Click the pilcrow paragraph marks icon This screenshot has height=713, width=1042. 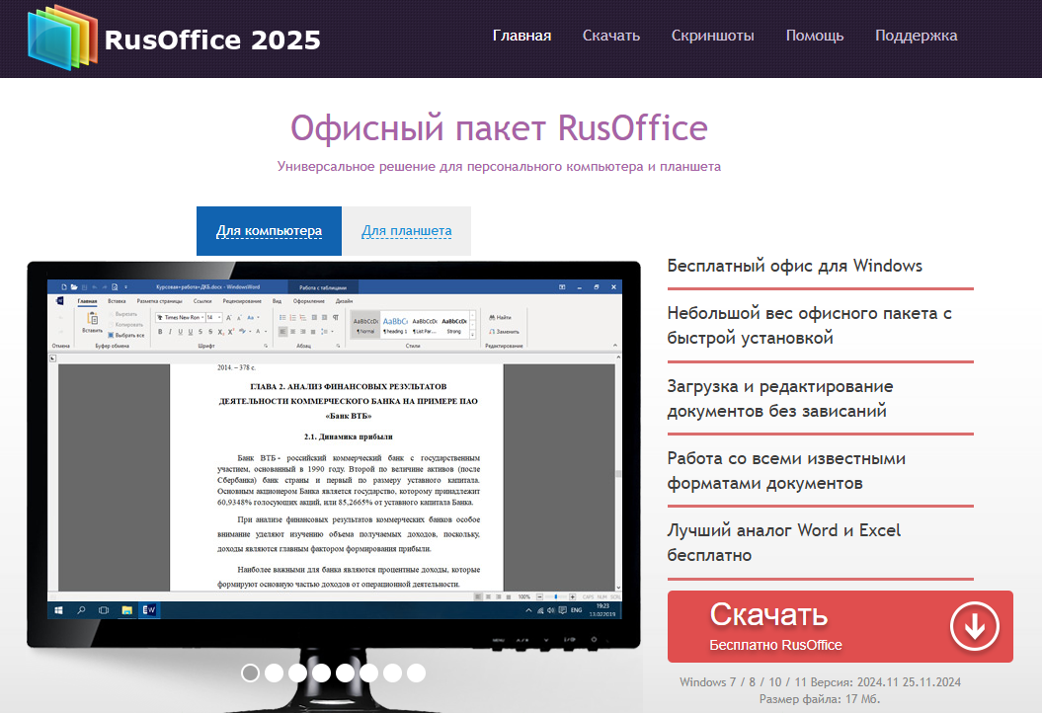tap(336, 318)
